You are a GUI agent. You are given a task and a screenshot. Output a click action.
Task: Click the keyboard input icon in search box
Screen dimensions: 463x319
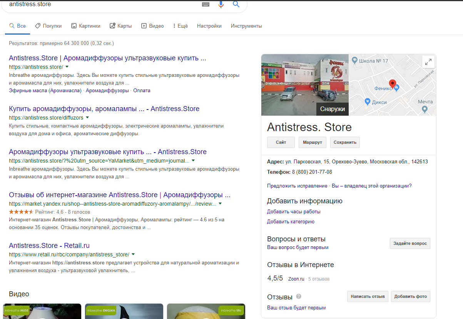(x=206, y=5)
